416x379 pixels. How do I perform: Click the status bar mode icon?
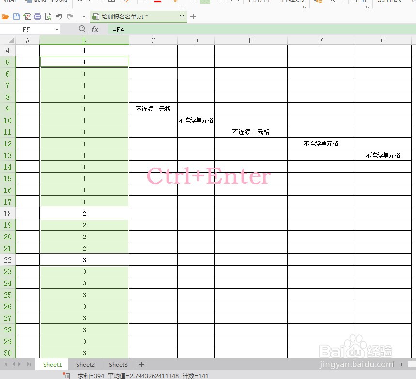[66, 376]
